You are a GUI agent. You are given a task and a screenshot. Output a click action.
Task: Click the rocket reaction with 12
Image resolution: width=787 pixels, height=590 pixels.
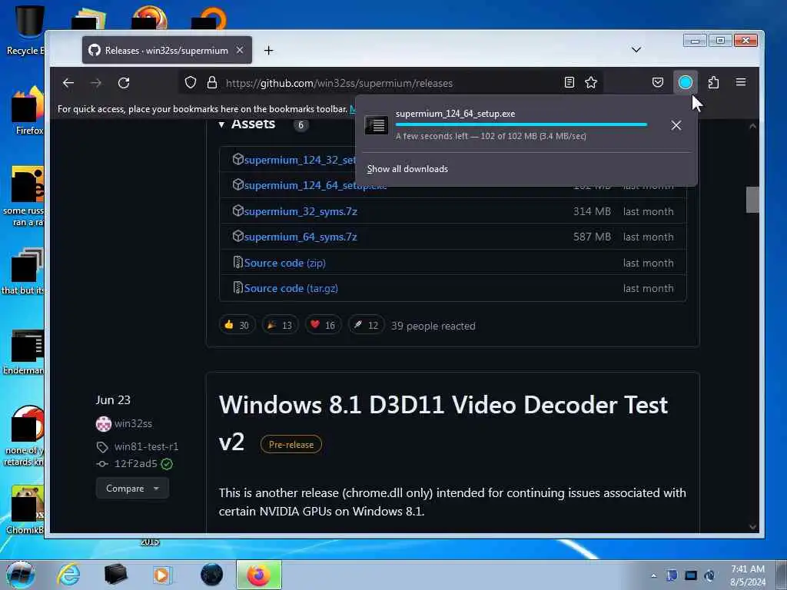[x=367, y=325]
